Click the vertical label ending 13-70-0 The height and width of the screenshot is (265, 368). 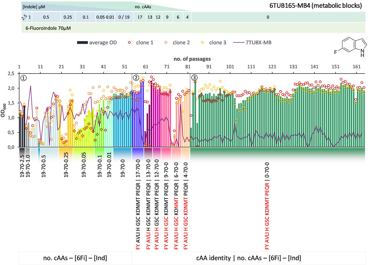148,205
